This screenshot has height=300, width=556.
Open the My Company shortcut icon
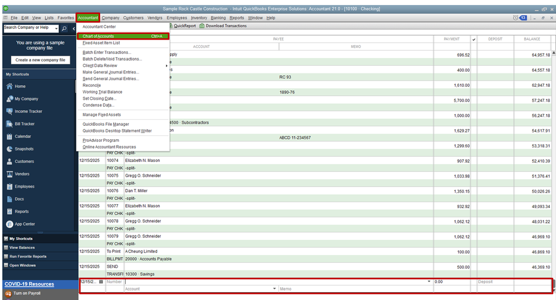(9, 99)
